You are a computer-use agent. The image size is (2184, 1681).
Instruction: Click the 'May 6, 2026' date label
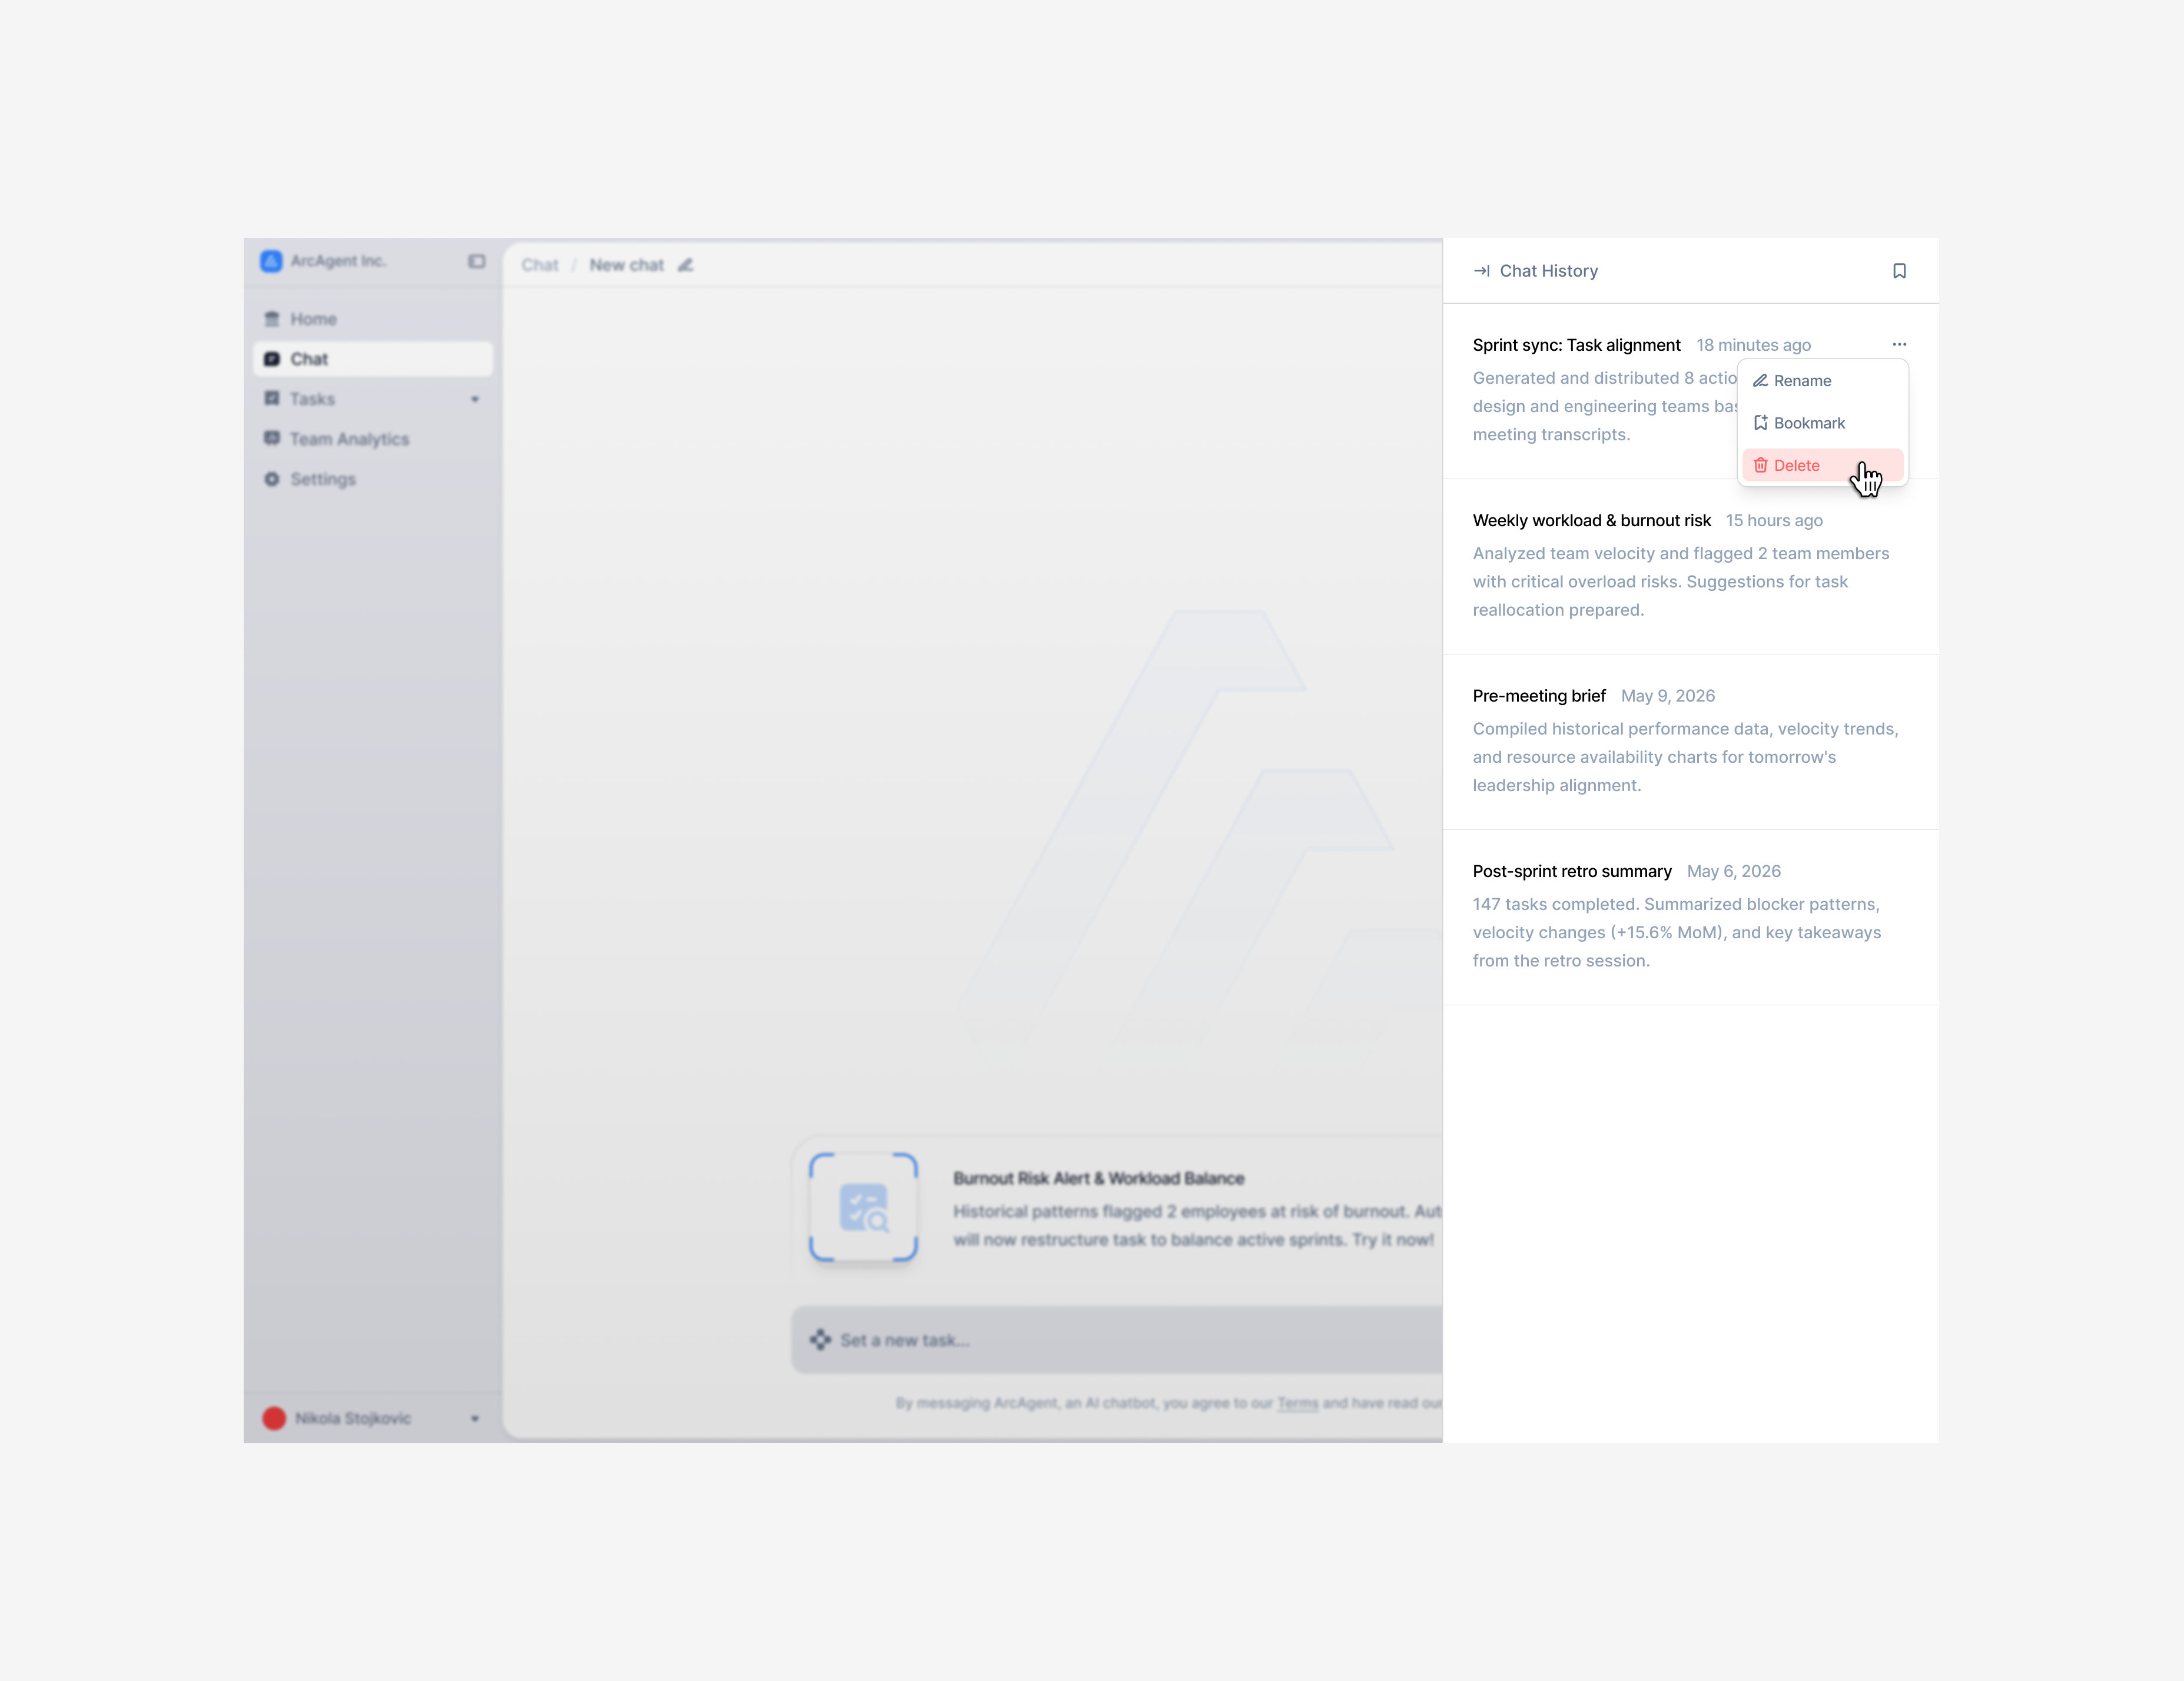click(x=1733, y=871)
